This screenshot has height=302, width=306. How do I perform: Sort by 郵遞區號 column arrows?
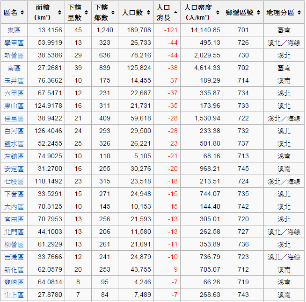tap(259, 13)
